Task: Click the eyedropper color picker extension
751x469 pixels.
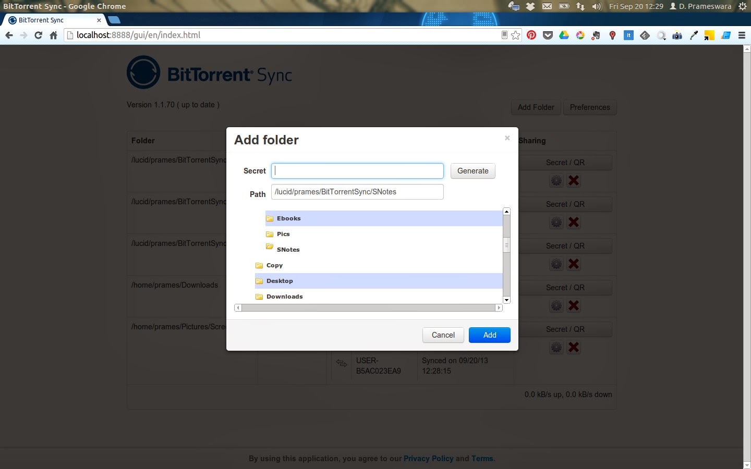Action: tap(694, 35)
